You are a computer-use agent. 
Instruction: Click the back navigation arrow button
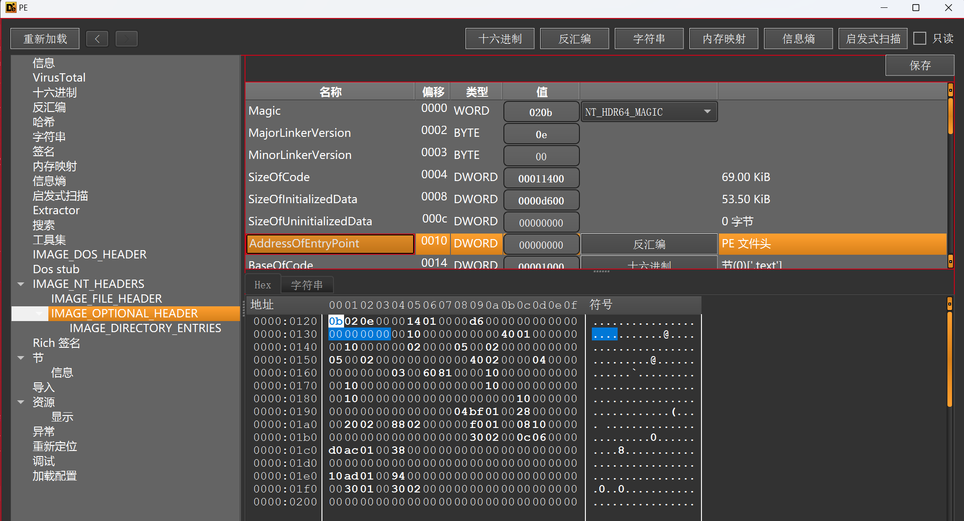pyautogui.click(x=97, y=39)
